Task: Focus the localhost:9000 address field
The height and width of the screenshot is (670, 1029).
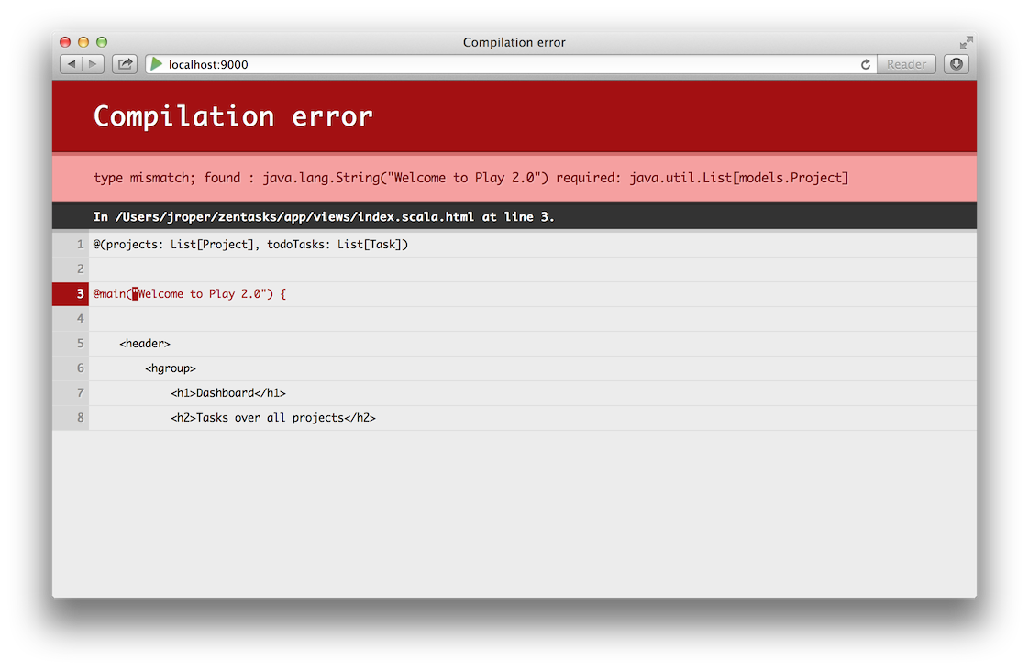Action: click(504, 64)
